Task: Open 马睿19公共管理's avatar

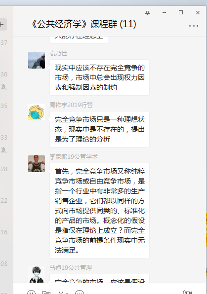Action: point(37,274)
